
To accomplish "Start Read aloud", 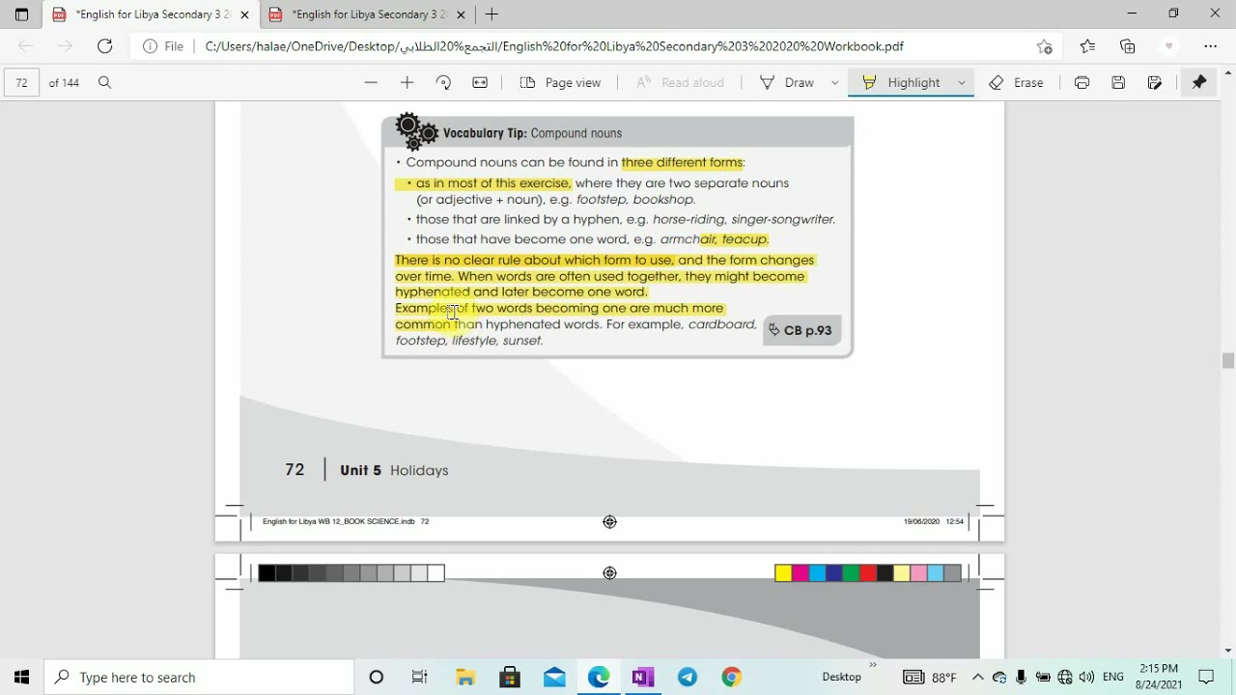I will (x=680, y=83).
